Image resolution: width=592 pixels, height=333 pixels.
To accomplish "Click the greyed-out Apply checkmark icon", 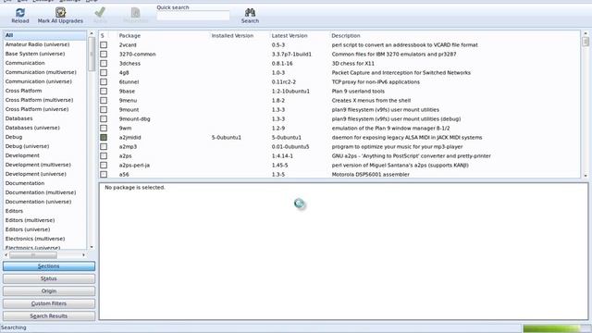I will pos(100,12).
